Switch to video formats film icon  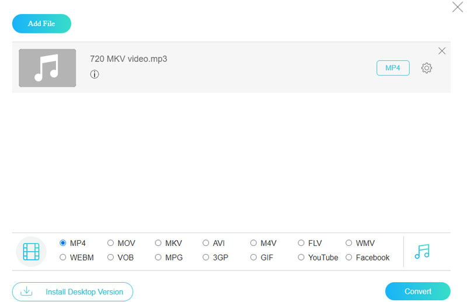(31, 252)
